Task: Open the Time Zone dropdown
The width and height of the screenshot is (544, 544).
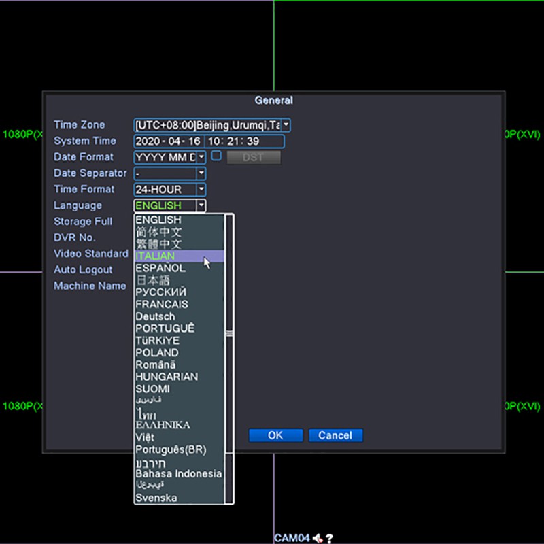Action: coord(286,125)
